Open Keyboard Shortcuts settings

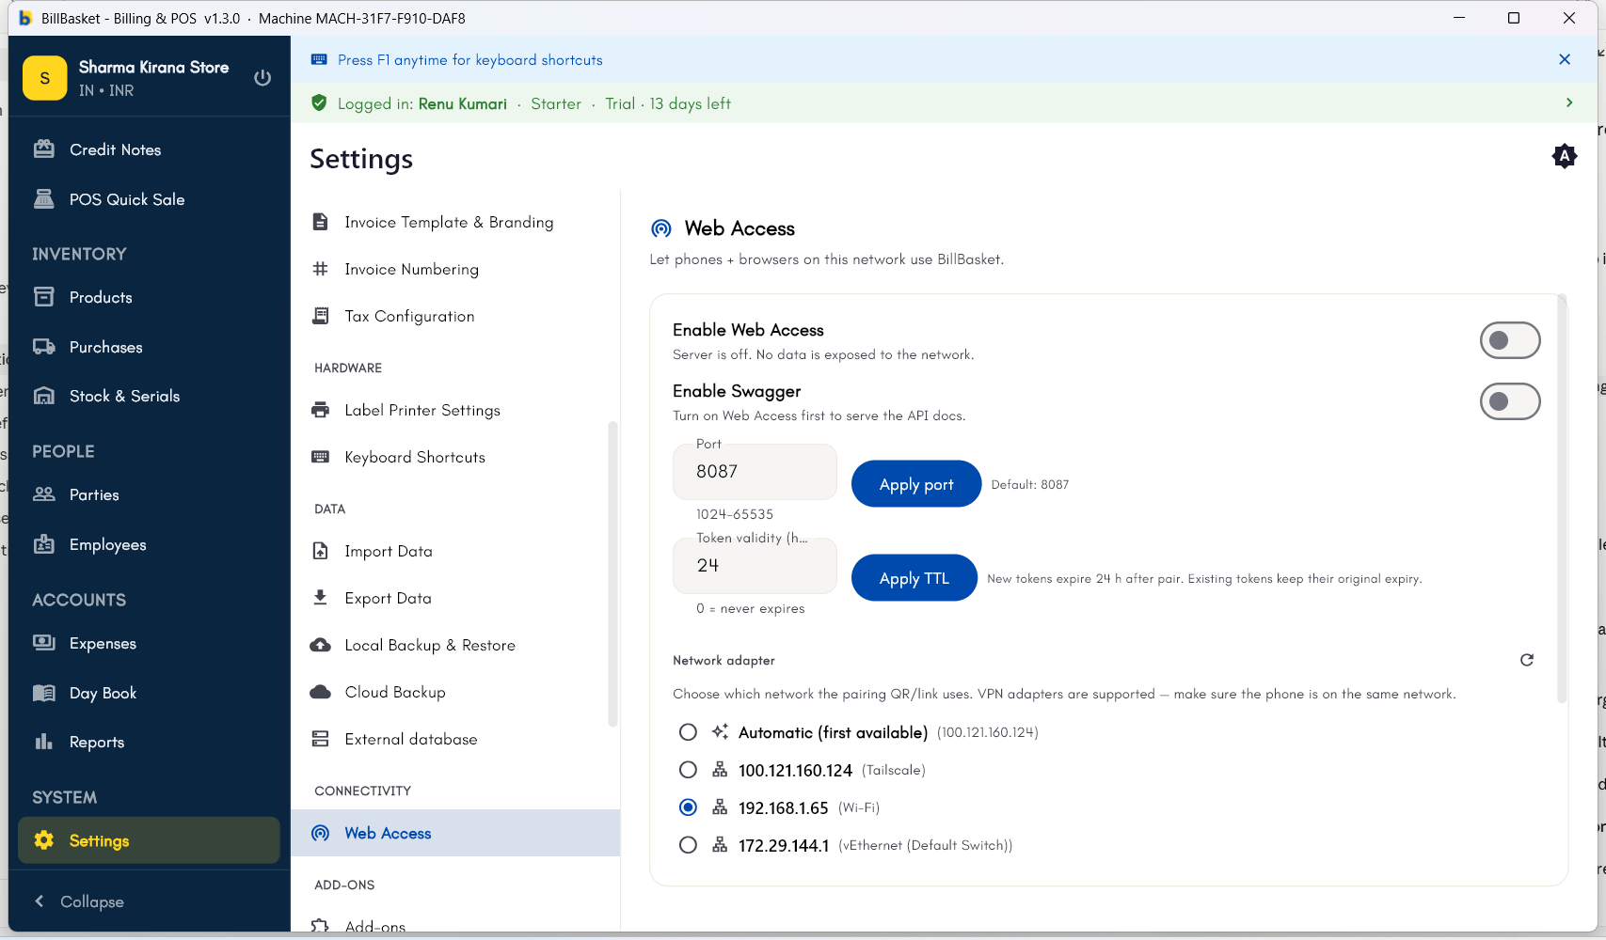[x=455, y=457]
